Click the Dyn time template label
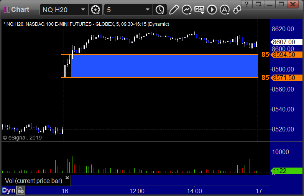The width and height of the screenshot is (304, 196). point(8,190)
